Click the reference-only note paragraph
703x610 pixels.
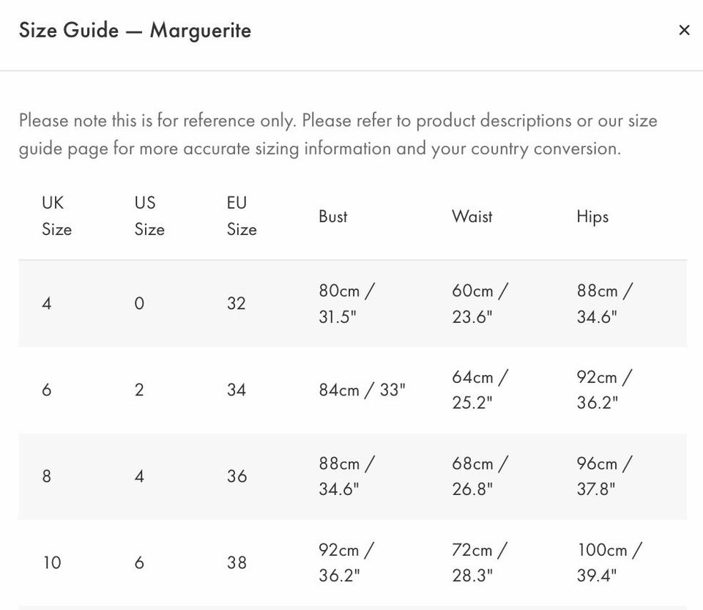click(x=338, y=135)
